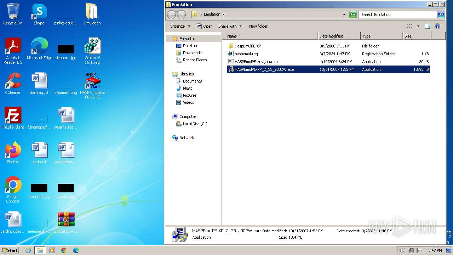Go to Desktop in Favorites
The image size is (453, 255).
pos(190,46)
